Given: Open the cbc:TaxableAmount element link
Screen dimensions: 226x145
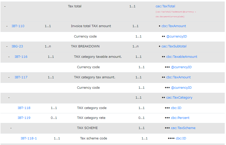Looking at the screenshot, I should point(182,57).
